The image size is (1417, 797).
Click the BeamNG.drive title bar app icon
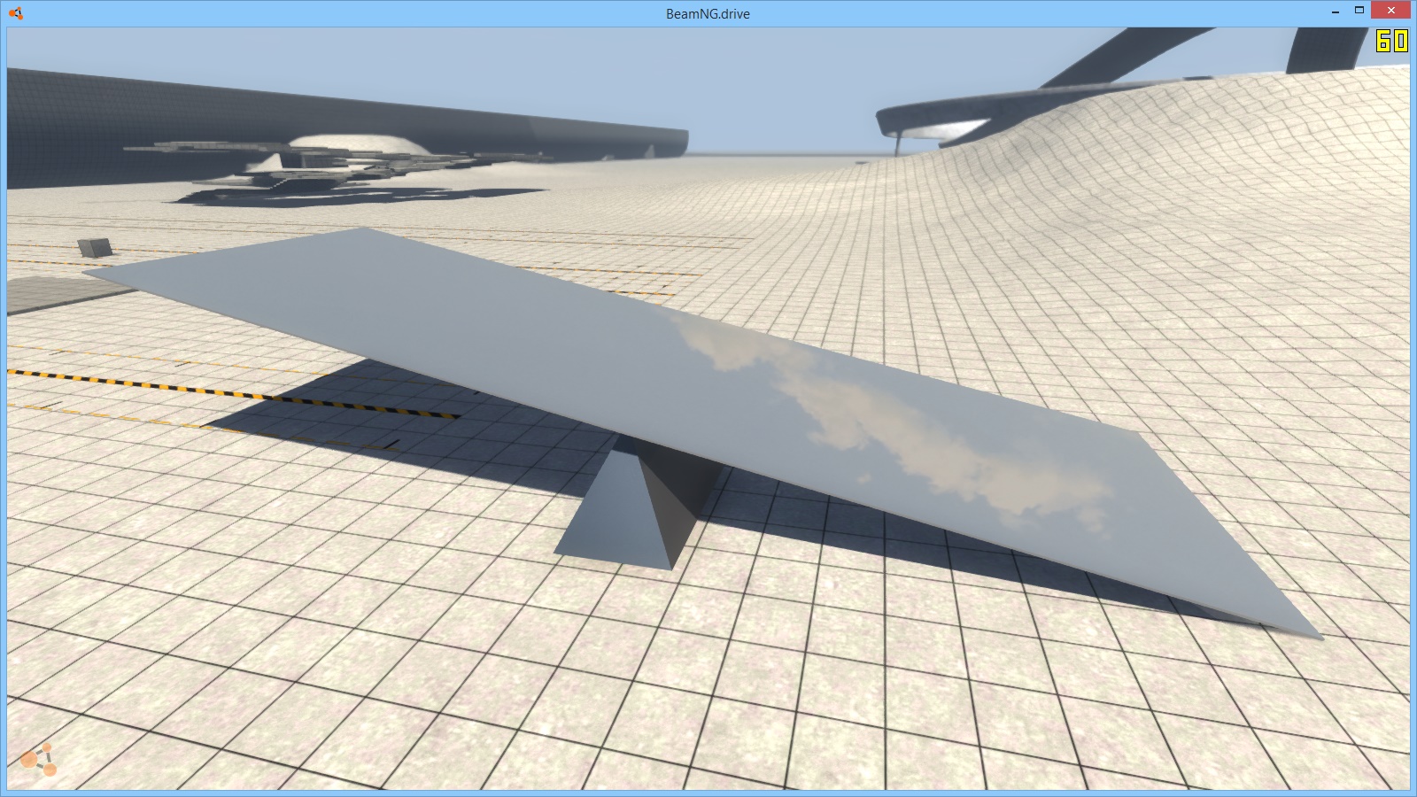15,13
